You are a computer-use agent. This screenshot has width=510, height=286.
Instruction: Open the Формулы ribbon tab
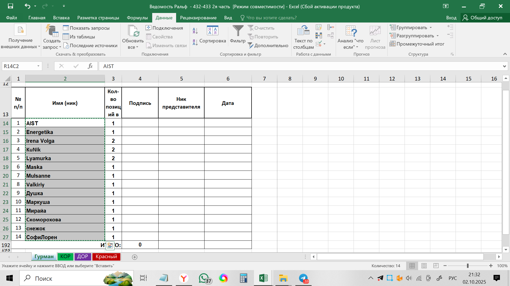(x=137, y=18)
